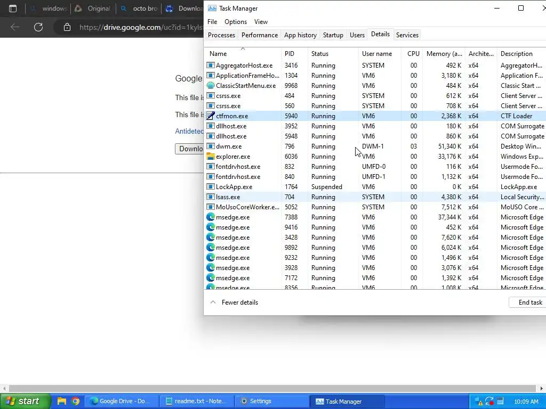This screenshot has width=546, height=409.
Task: Click the MoUsoCoreWorker process icon
Action: coord(210,207)
